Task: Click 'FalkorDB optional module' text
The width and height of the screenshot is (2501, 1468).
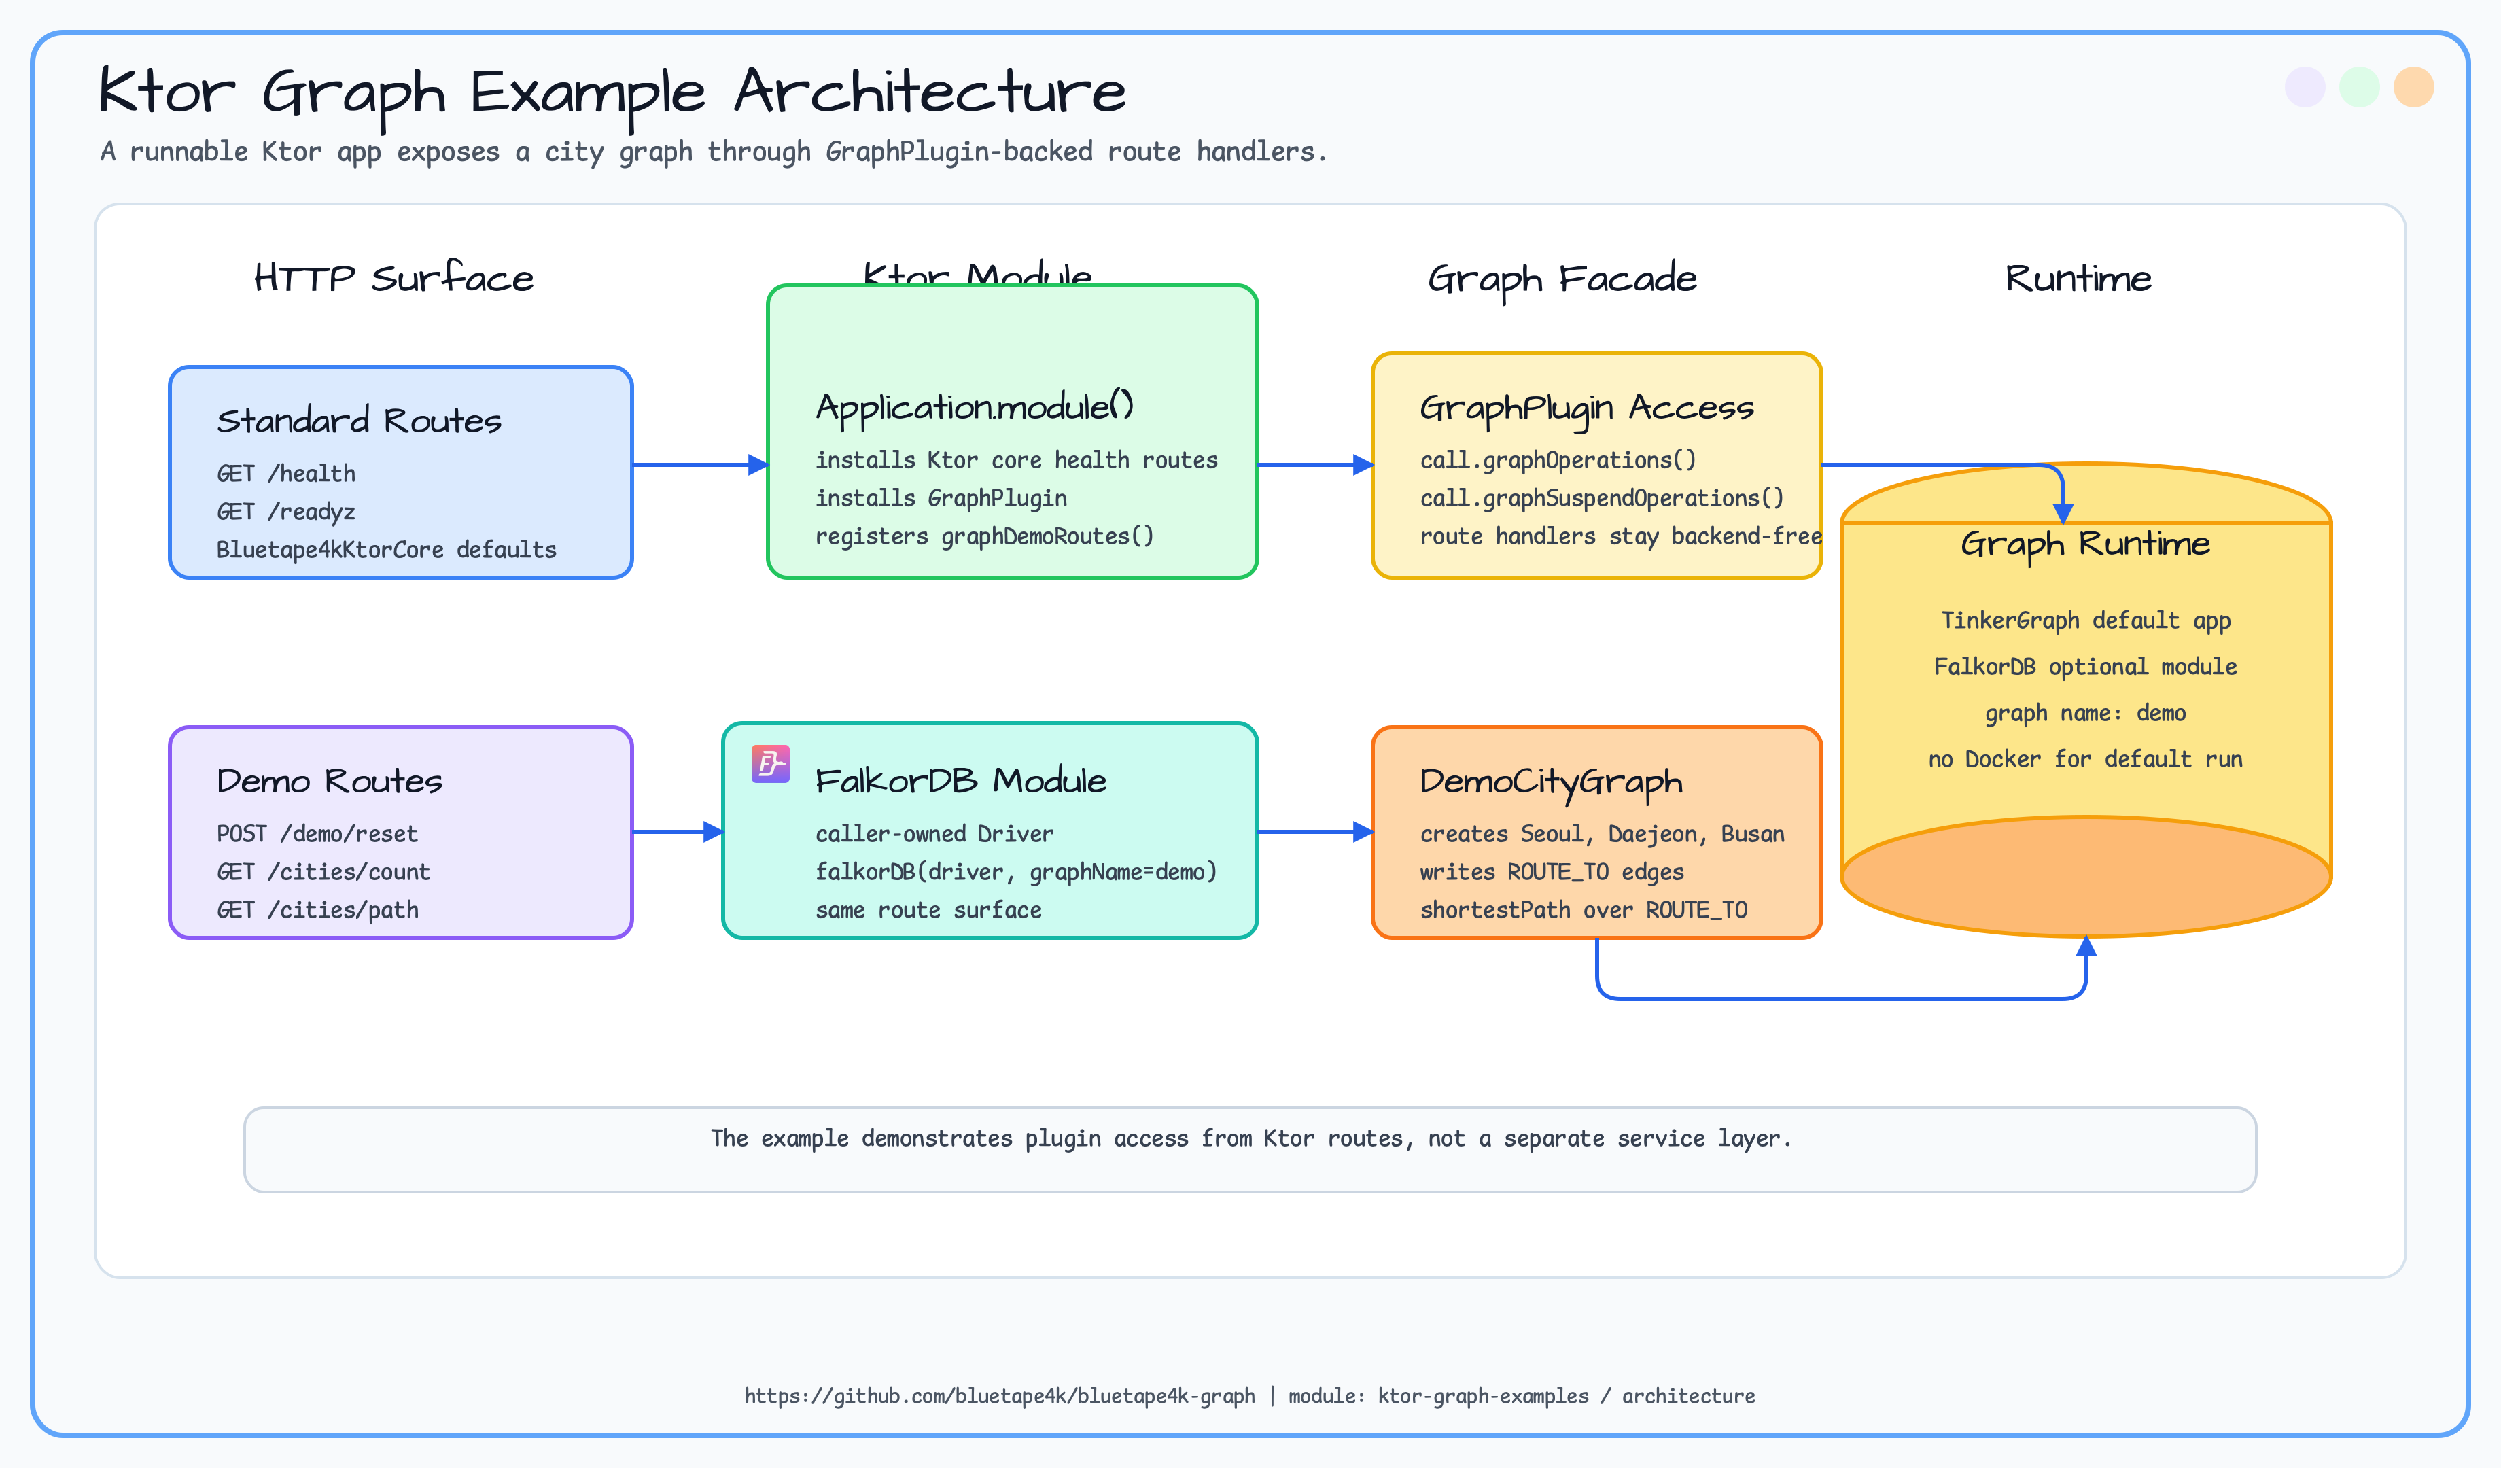Action: click(2085, 666)
